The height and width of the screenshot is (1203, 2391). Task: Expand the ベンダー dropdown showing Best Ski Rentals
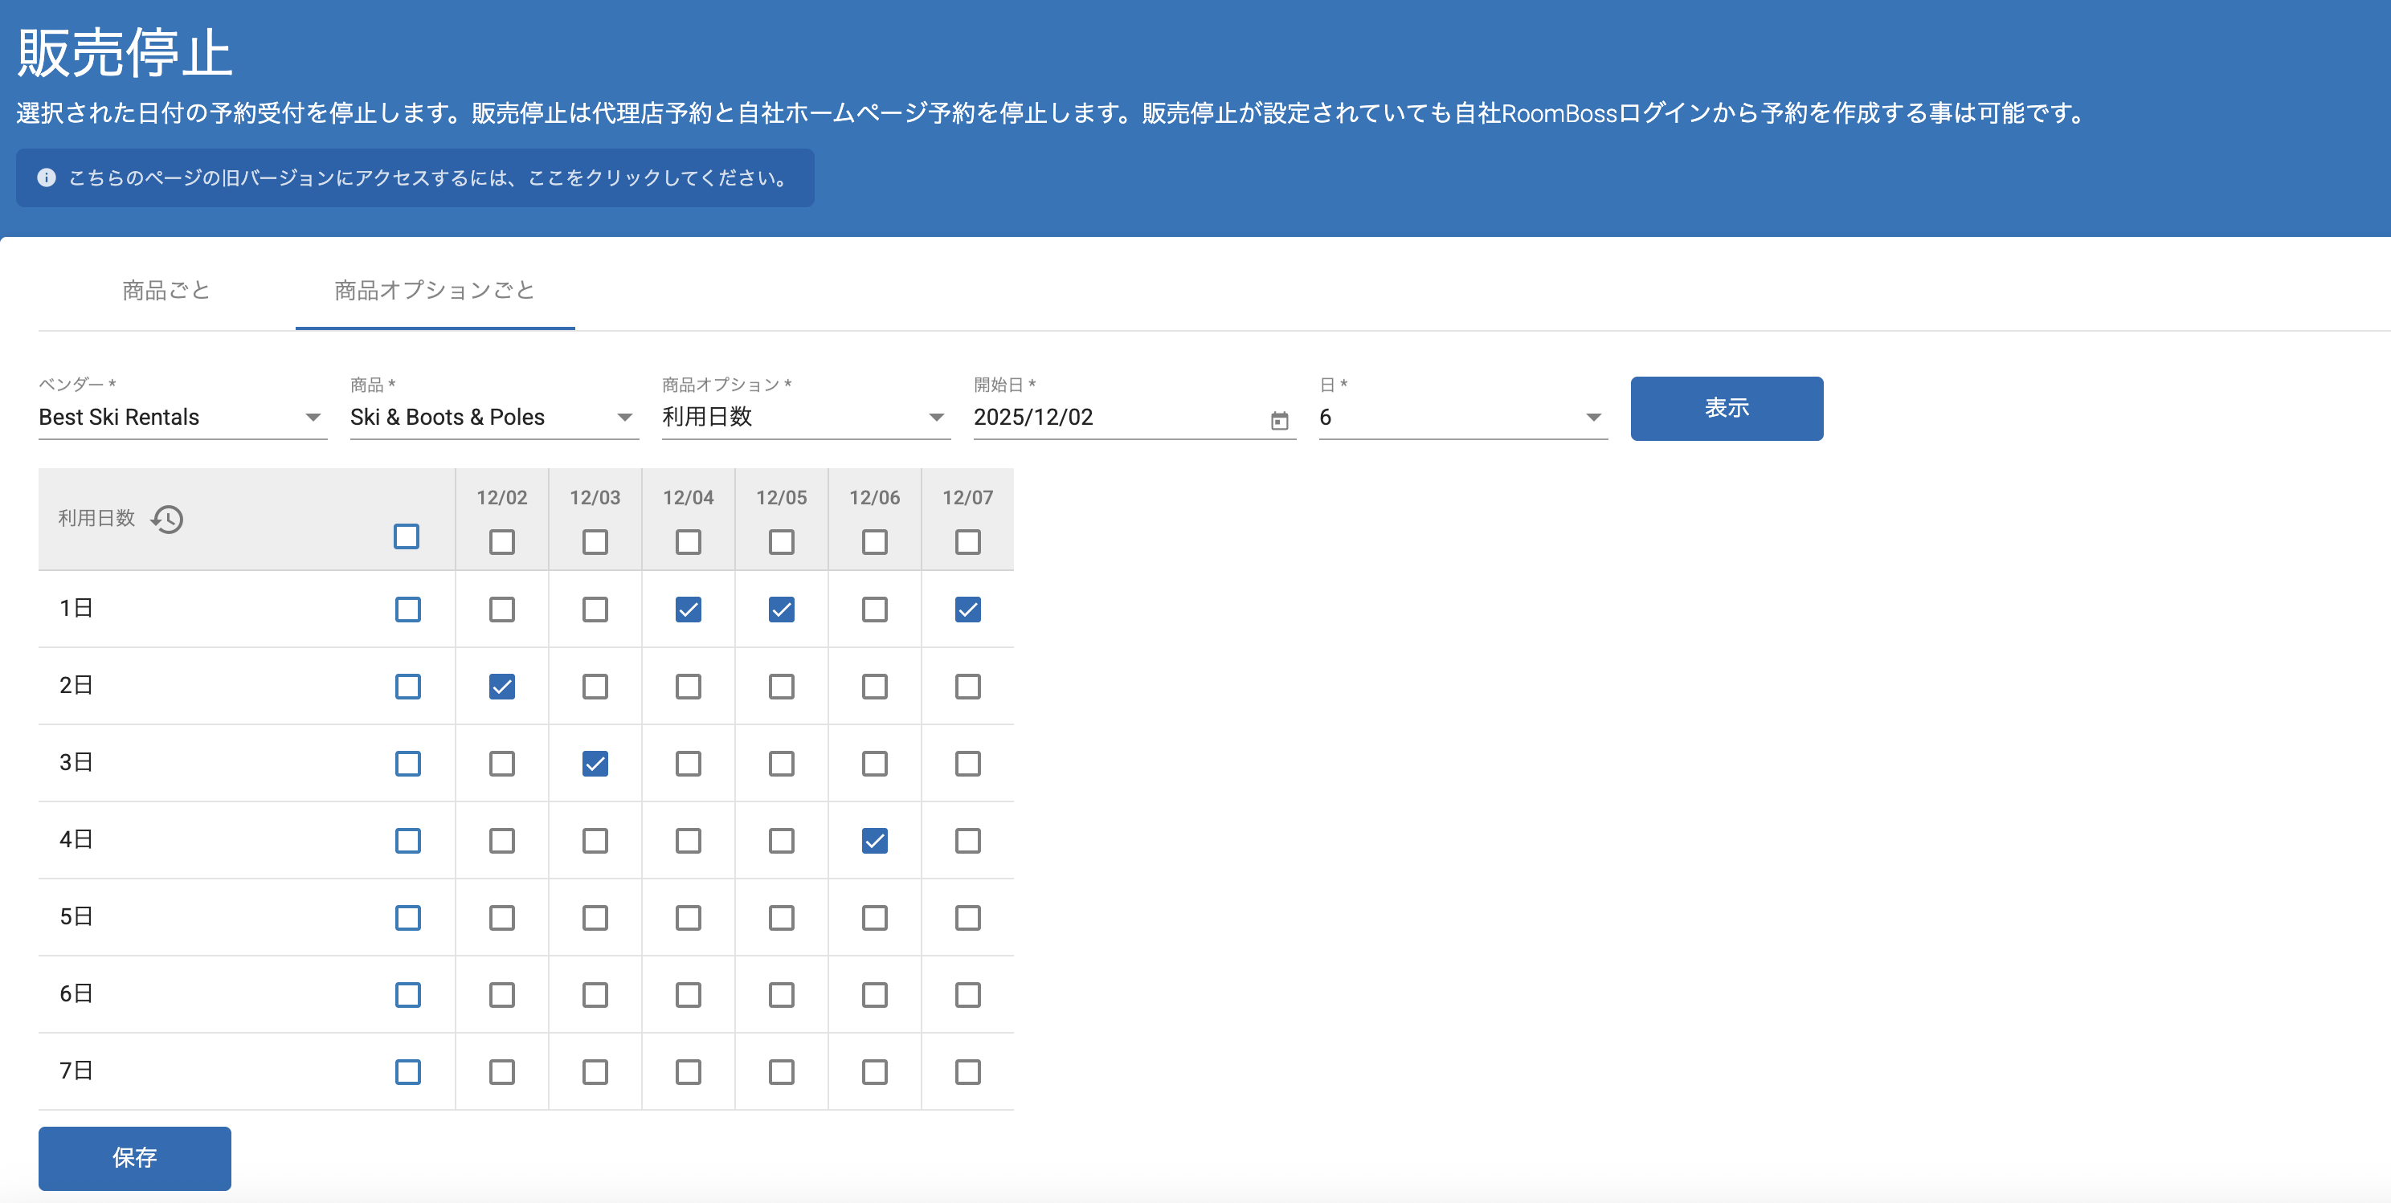pos(182,418)
